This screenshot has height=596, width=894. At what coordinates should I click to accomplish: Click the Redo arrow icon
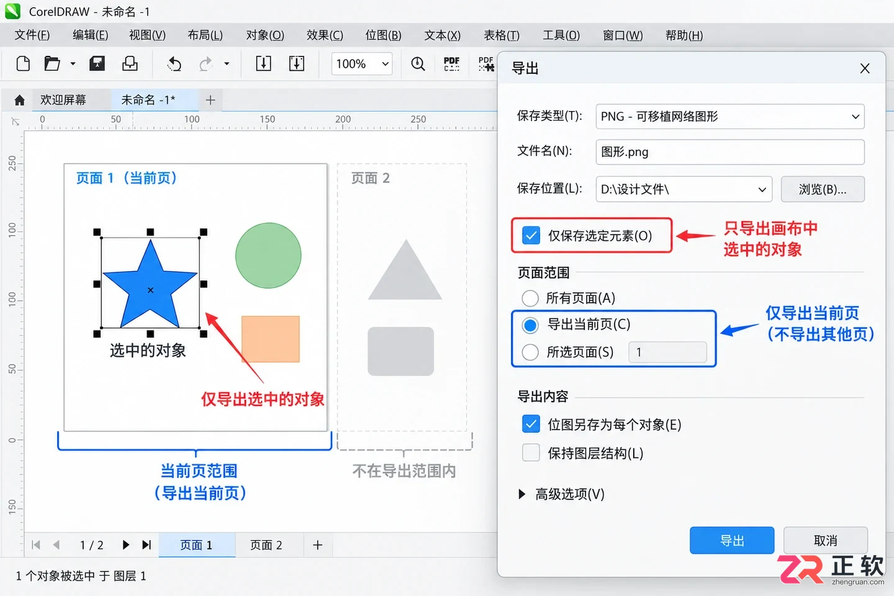pos(205,63)
